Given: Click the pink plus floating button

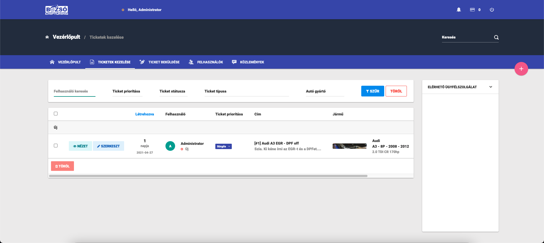Looking at the screenshot, I should click(521, 69).
